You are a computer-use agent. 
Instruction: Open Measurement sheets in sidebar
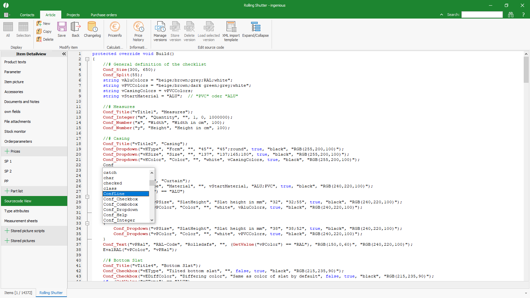pos(21,221)
